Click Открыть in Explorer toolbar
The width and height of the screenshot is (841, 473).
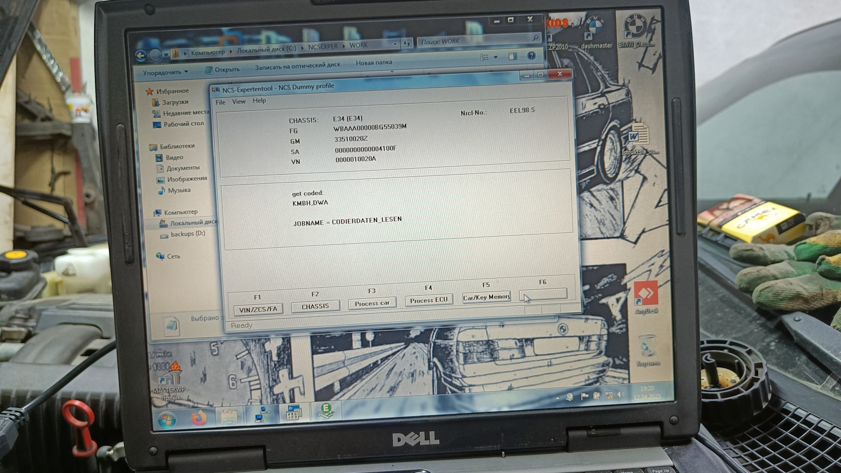223,69
